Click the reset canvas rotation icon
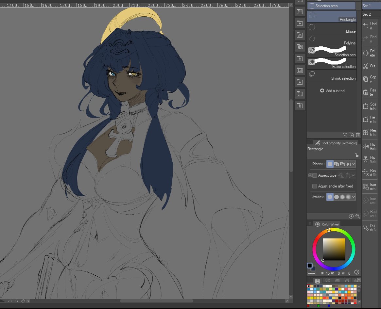This screenshot has width=381, height=309. 23,301
